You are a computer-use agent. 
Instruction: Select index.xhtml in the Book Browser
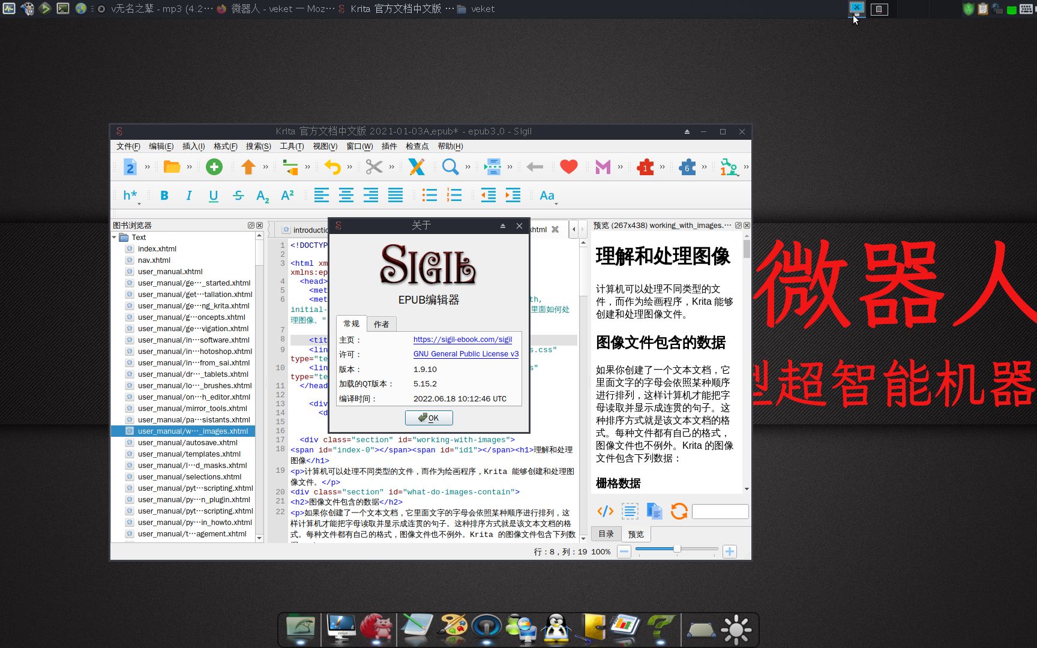click(157, 249)
